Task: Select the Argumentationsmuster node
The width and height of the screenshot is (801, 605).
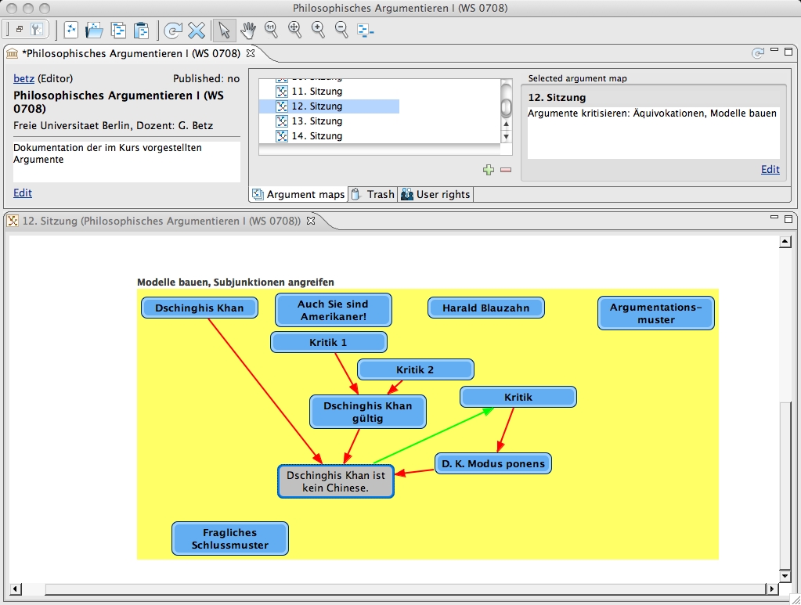Action: tap(656, 314)
